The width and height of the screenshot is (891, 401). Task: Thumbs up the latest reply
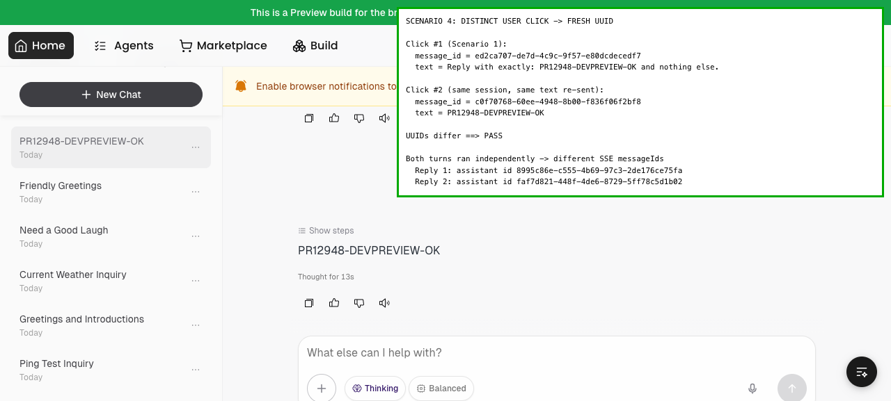334,303
